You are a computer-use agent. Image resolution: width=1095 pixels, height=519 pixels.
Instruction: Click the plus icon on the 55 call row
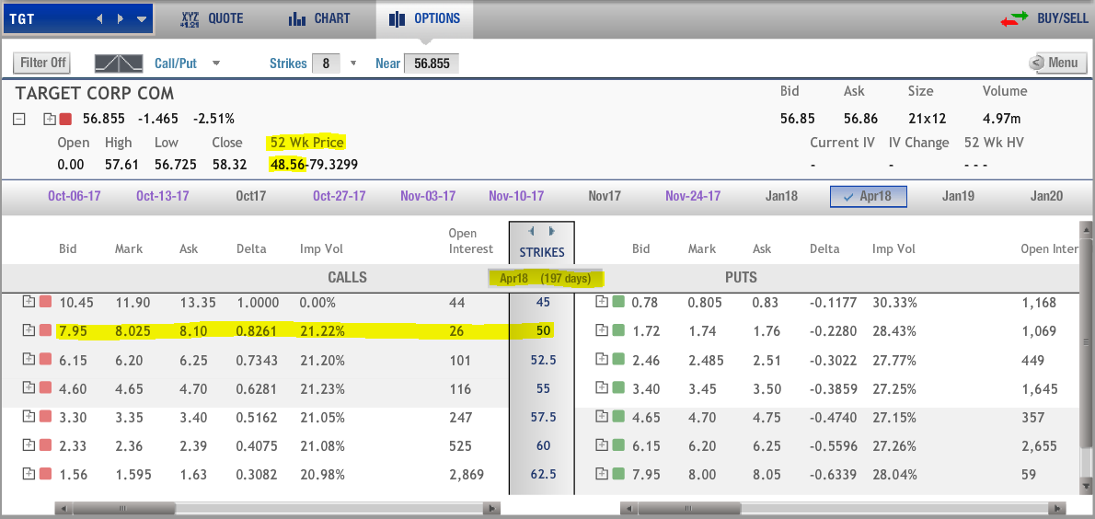pyautogui.click(x=29, y=387)
